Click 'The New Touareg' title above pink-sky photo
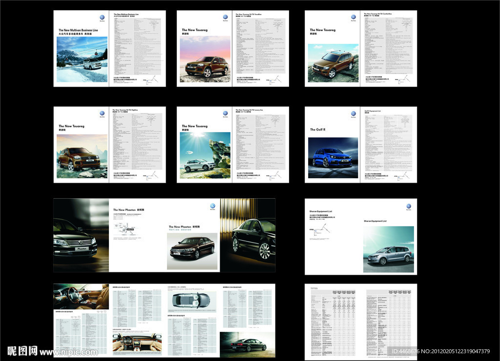This screenshot has height=361, width=500. [194, 30]
